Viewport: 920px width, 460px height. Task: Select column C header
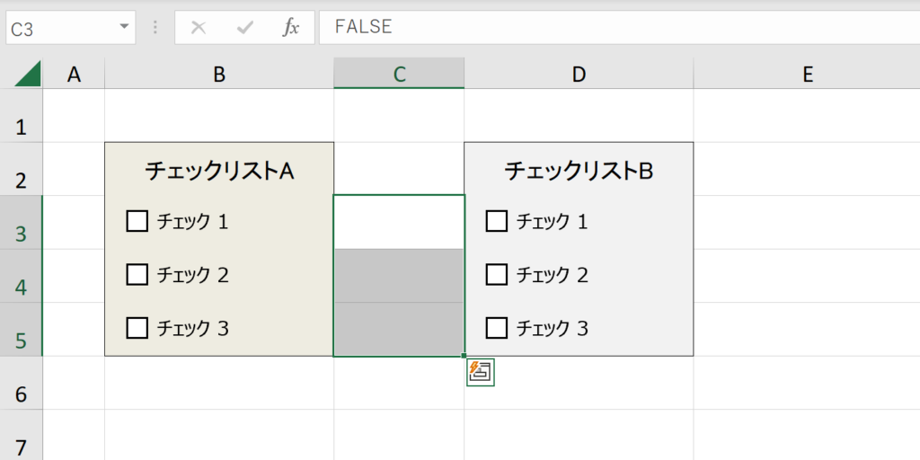[x=399, y=75]
